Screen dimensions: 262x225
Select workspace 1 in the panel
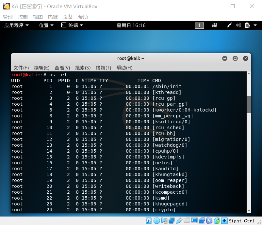click(x=199, y=25)
